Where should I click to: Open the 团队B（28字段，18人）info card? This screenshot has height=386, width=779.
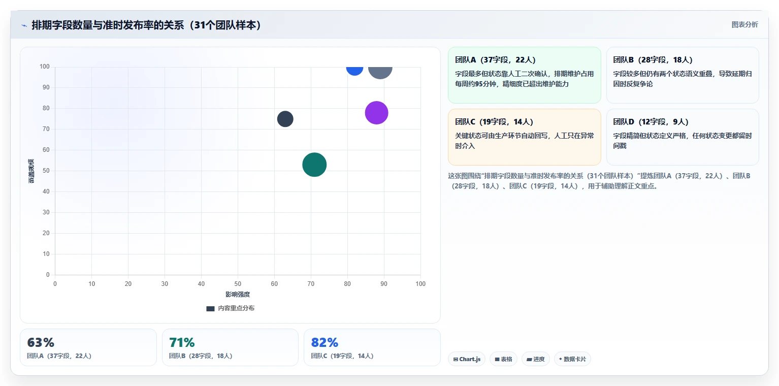(683, 75)
